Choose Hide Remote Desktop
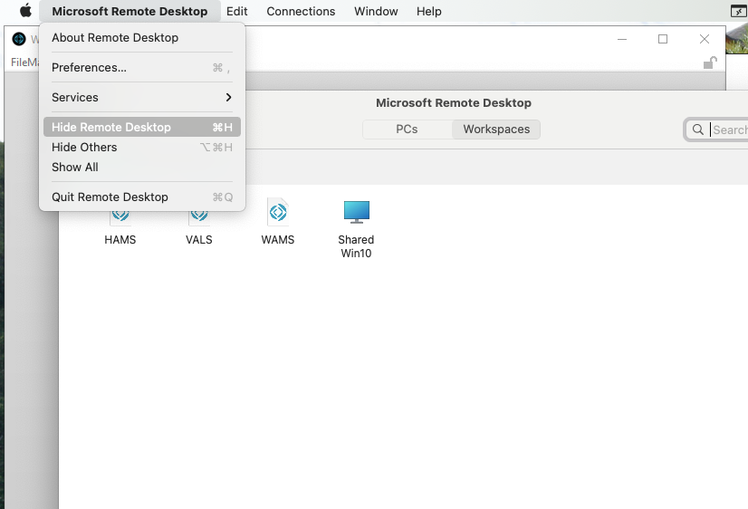This screenshot has height=509, width=748. click(142, 127)
